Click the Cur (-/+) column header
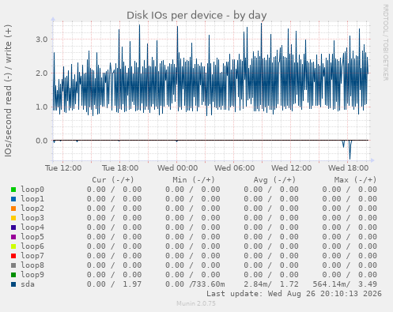393x312 pixels. (x=113, y=180)
